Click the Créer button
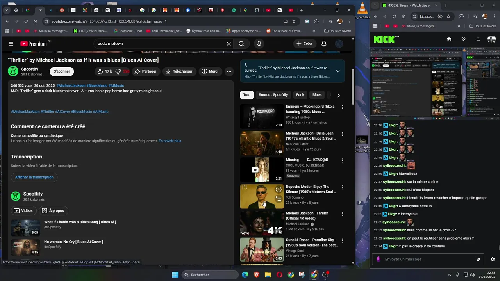This screenshot has width=500, height=281. 305,44
